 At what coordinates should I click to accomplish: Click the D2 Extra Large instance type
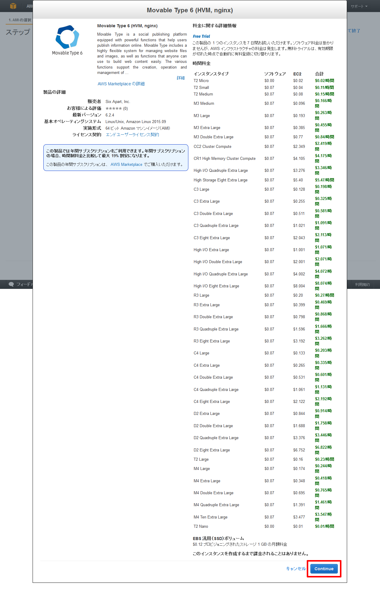coord(207,414)
